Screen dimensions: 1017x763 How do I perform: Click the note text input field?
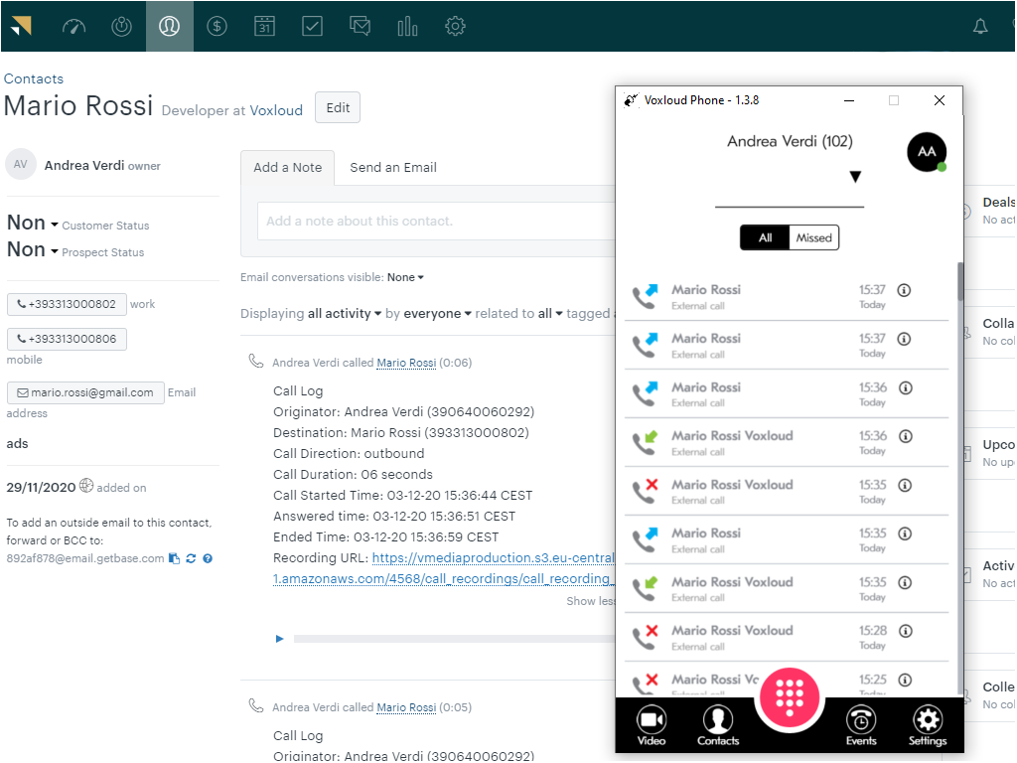[432, 221]
